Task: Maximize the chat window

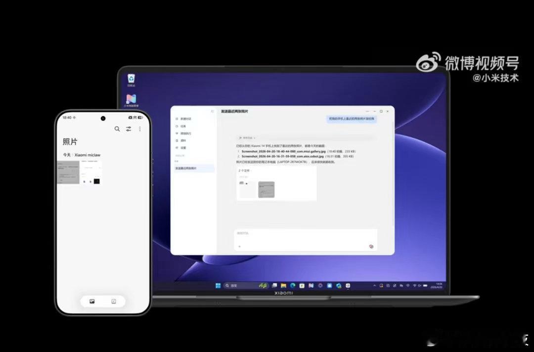Action: [381, 111]
